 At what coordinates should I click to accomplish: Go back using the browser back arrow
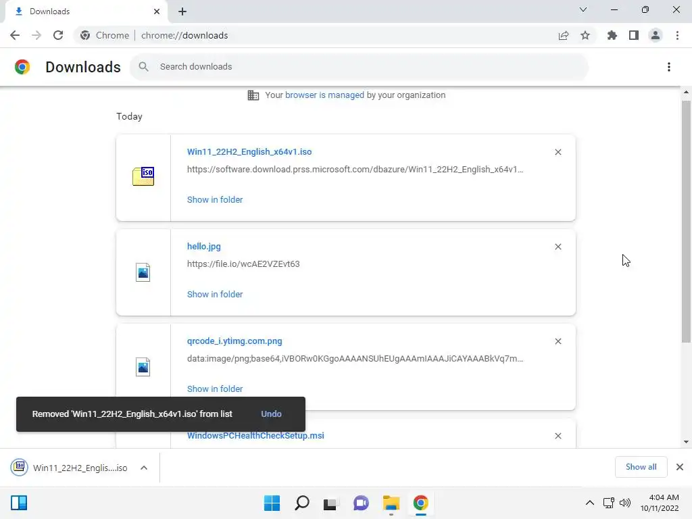15,35
